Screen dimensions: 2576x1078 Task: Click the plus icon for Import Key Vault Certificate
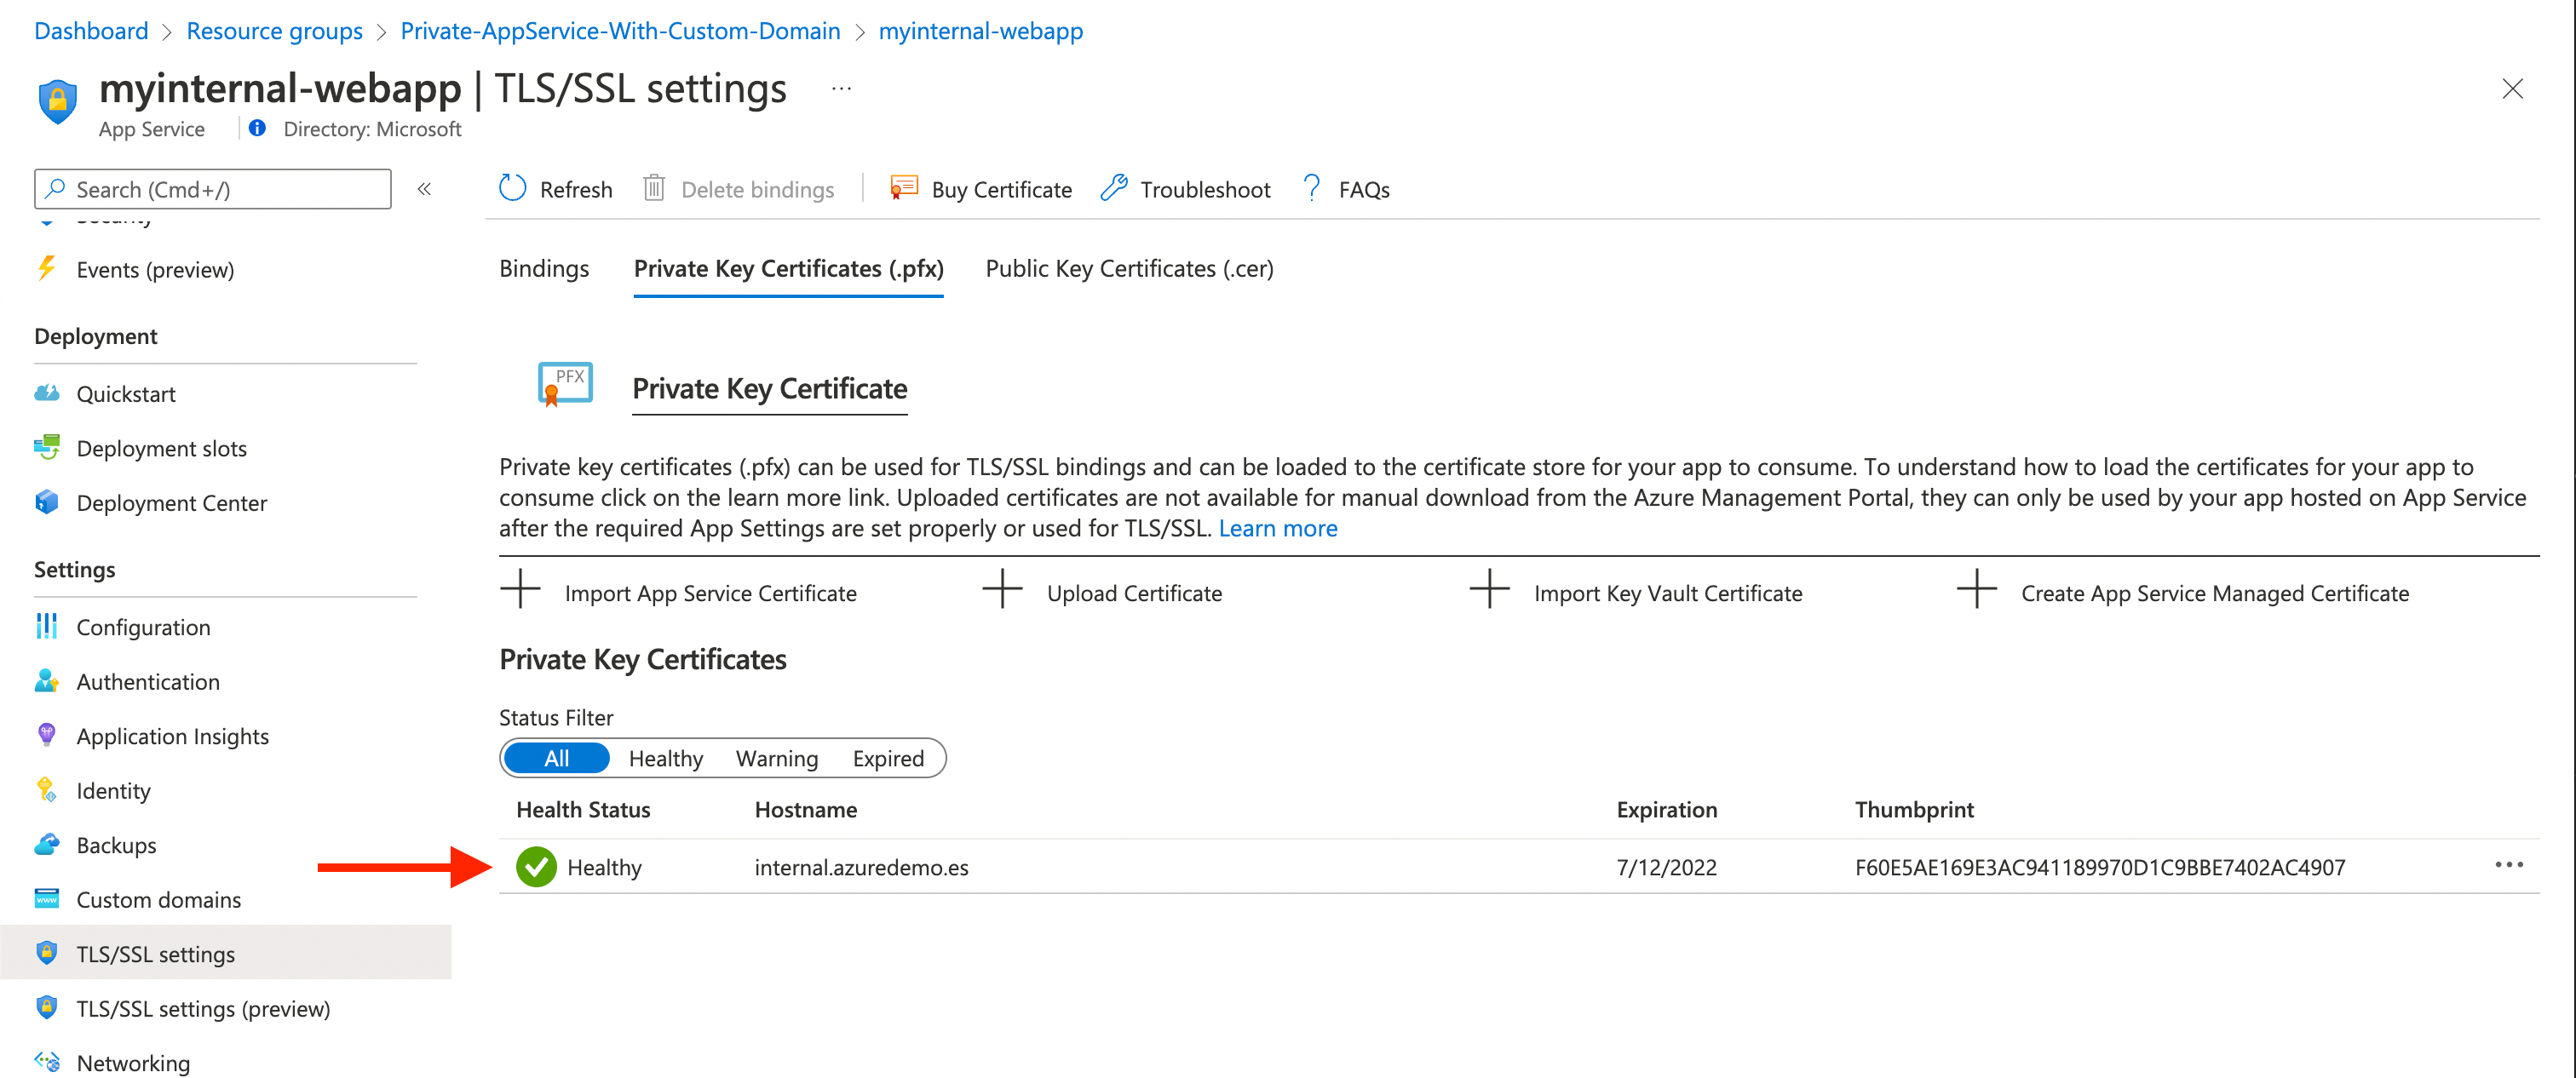coord(1489,588)
